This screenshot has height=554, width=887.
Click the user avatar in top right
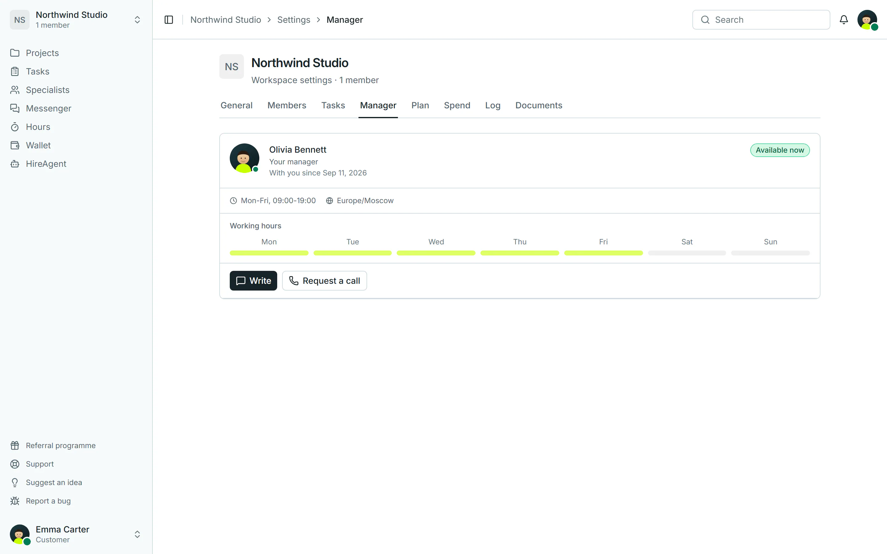tap(867, 20)
